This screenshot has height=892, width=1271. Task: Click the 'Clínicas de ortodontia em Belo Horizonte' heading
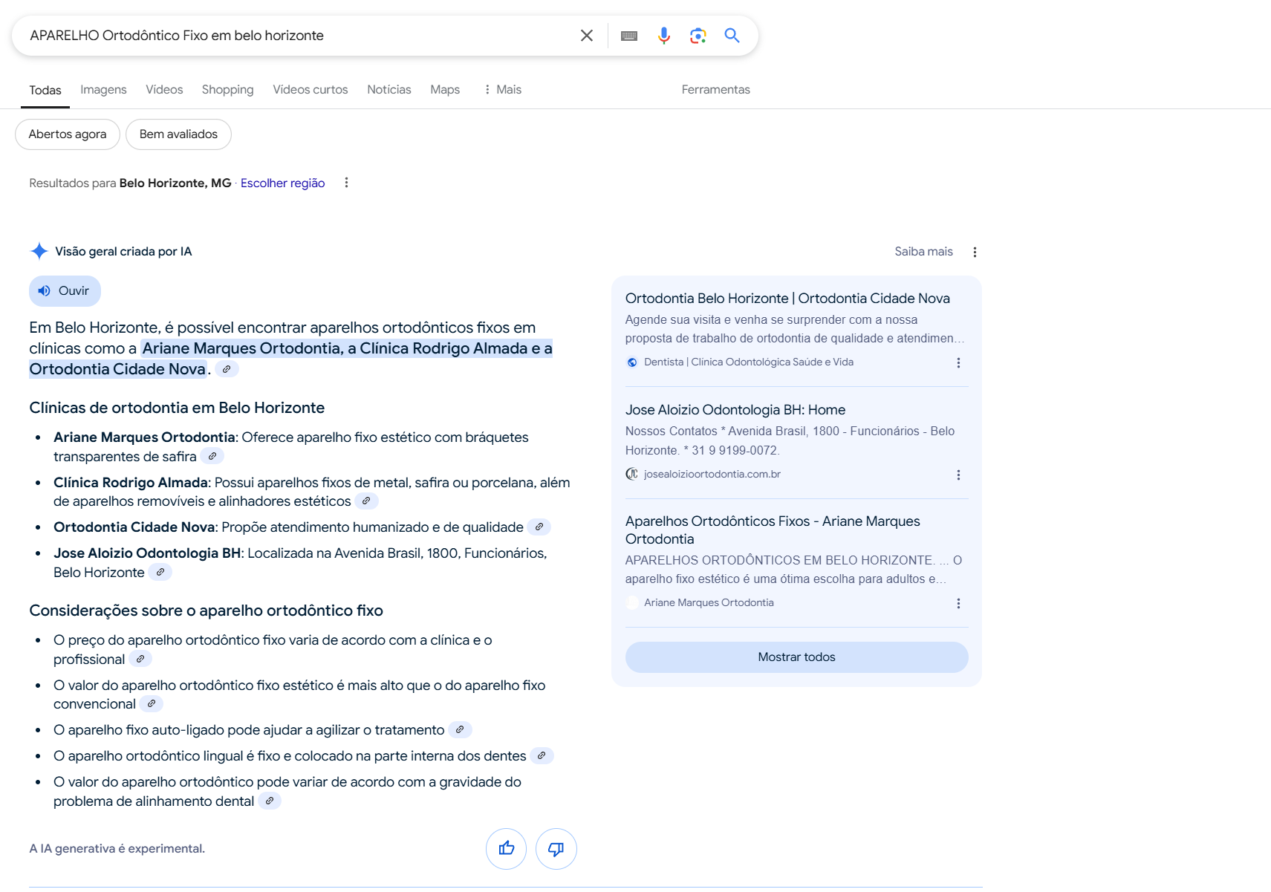177,408
